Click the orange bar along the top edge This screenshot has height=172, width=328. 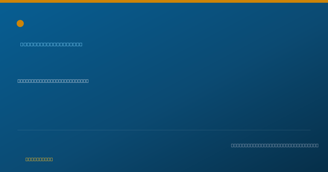point(164,1)
